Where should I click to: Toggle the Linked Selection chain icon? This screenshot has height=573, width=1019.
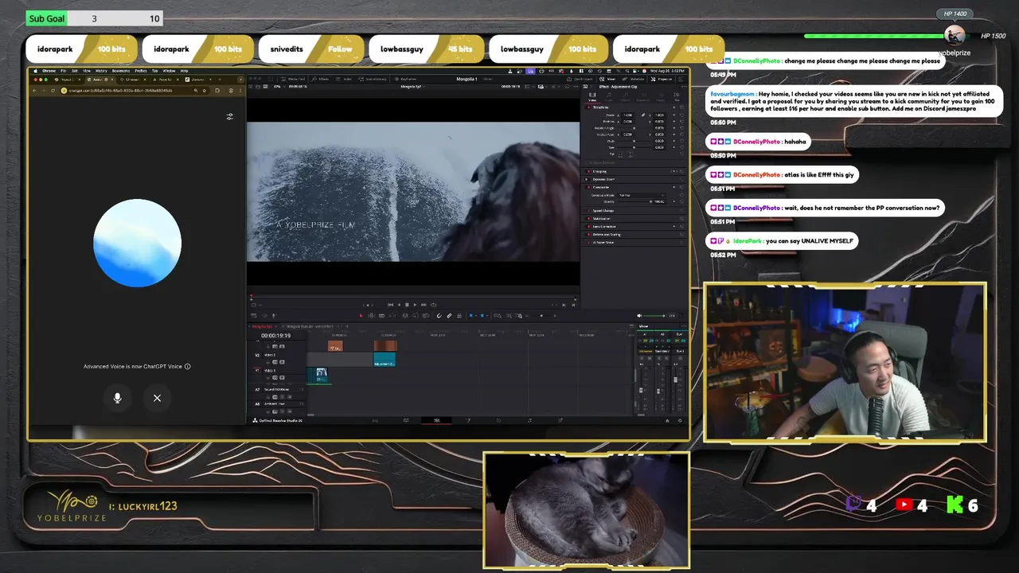click(x=449, y=315)
